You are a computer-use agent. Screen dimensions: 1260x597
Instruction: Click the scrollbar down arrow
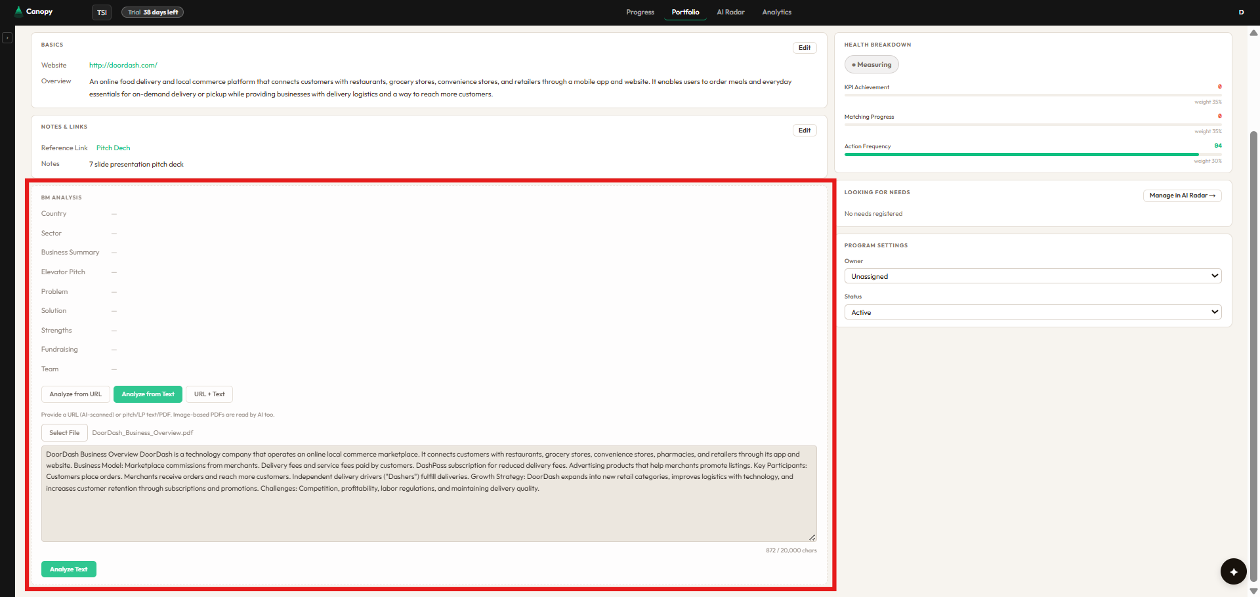[1253, 590]
